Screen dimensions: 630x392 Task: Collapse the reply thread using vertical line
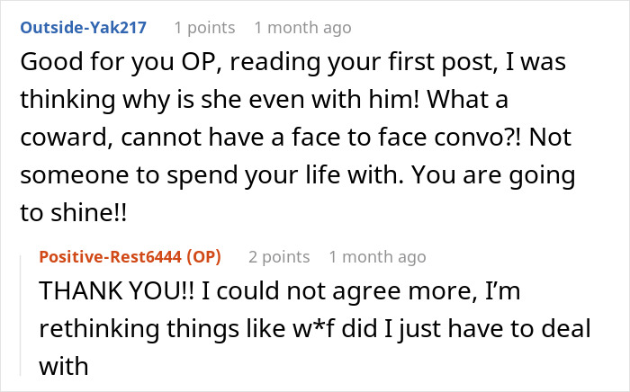21,316
